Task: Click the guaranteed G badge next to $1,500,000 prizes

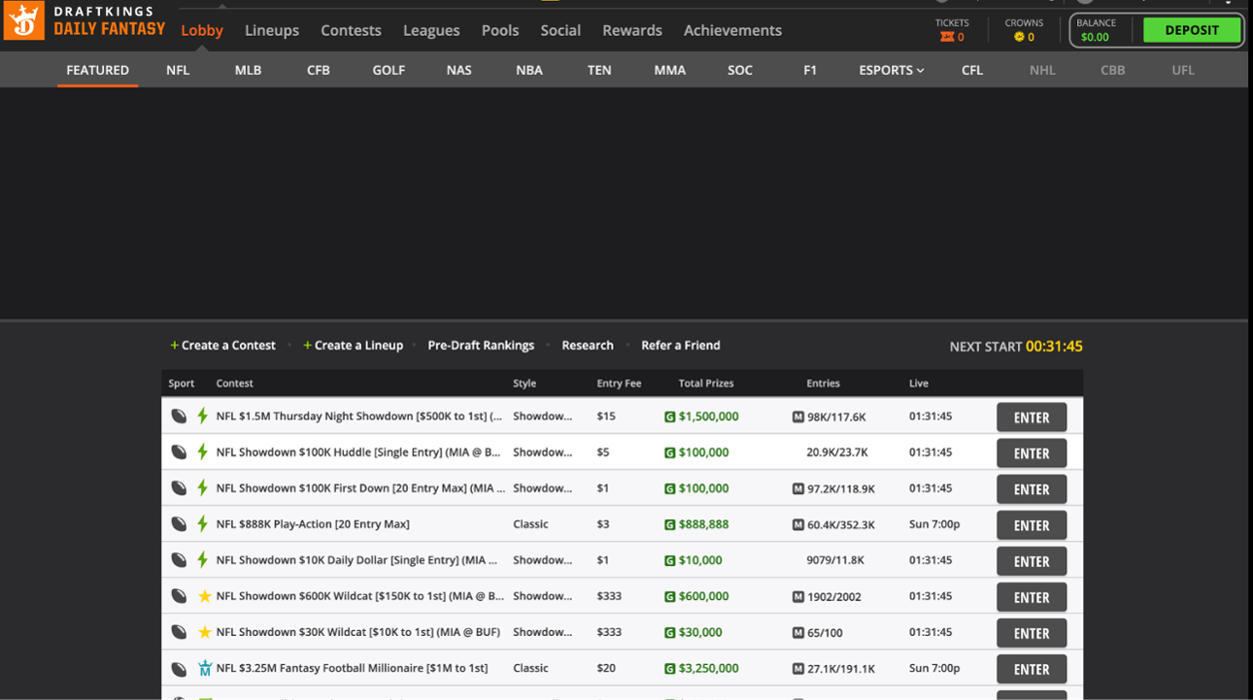Action: click(670, 417)
